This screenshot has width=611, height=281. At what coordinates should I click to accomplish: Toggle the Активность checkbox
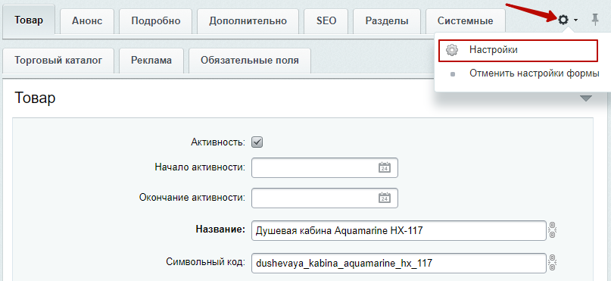(257, 142)
